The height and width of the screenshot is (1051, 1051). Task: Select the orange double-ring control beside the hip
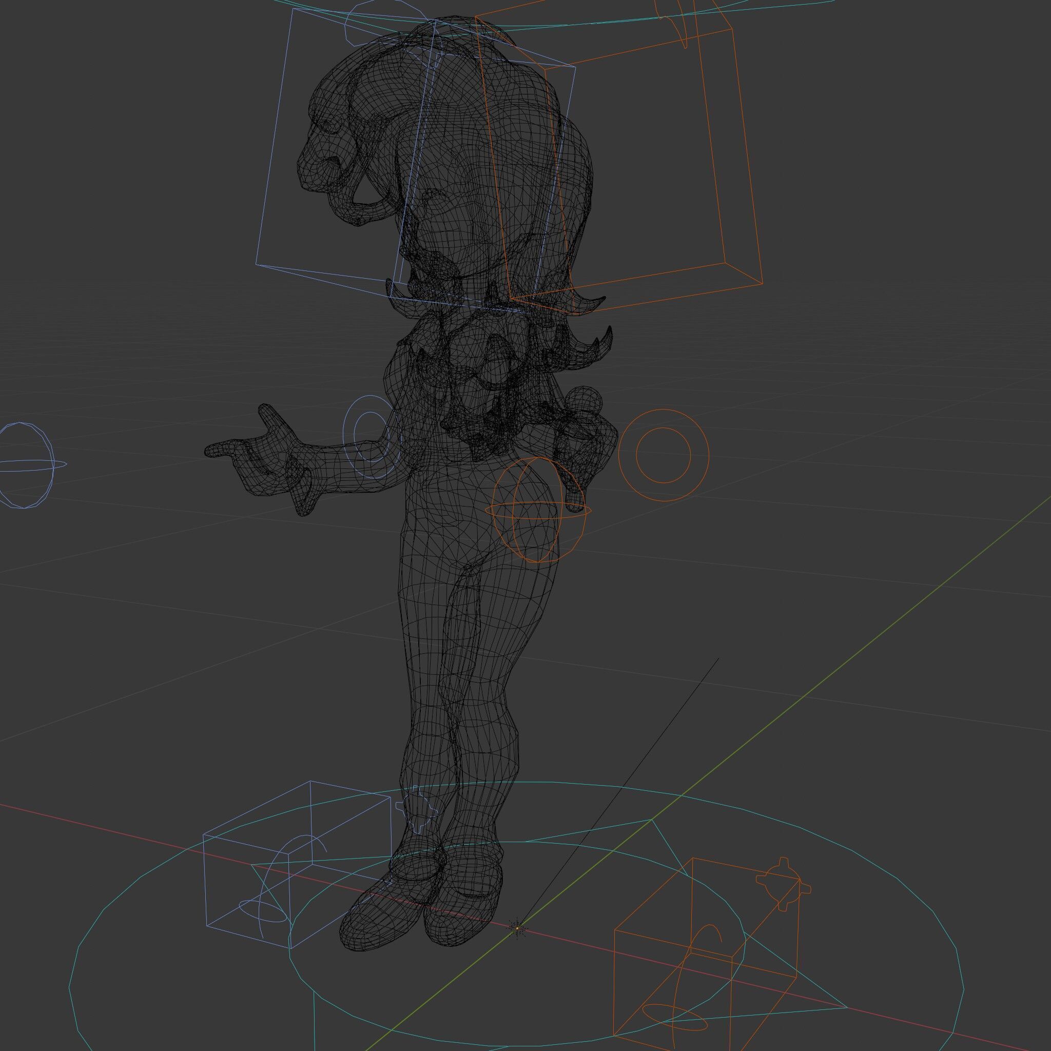pos(663,455)
